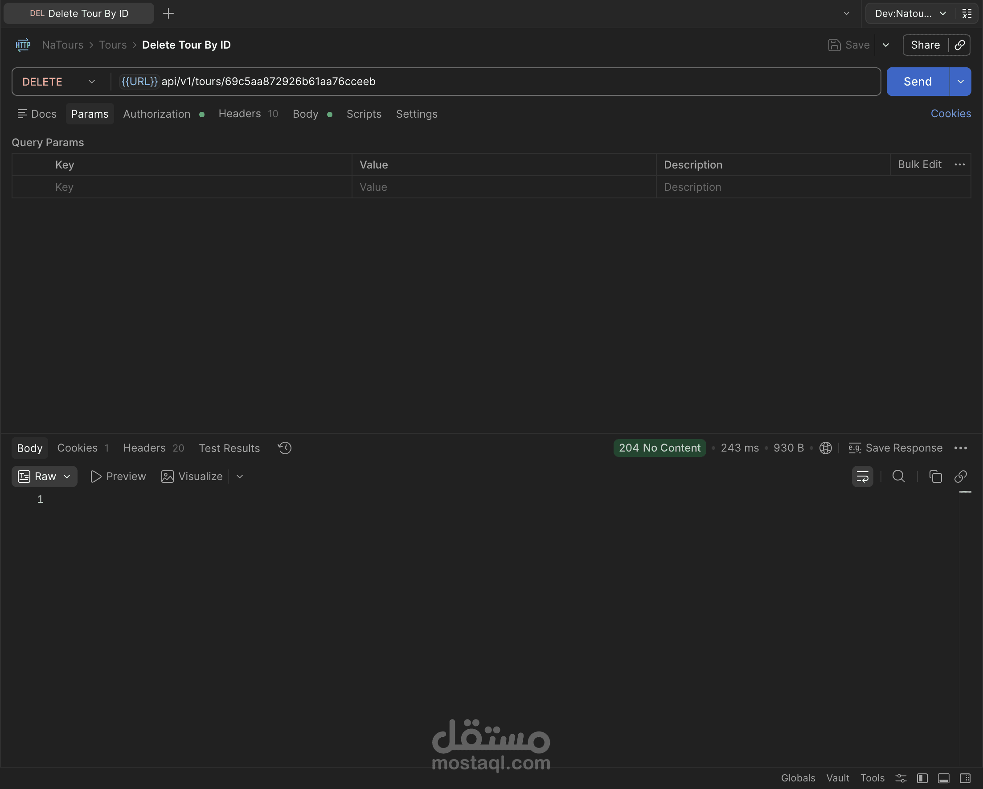The width and height of the screenshot is (983, 789).
Task: Open the Cookies link
Action: click(x=950, y=114)
